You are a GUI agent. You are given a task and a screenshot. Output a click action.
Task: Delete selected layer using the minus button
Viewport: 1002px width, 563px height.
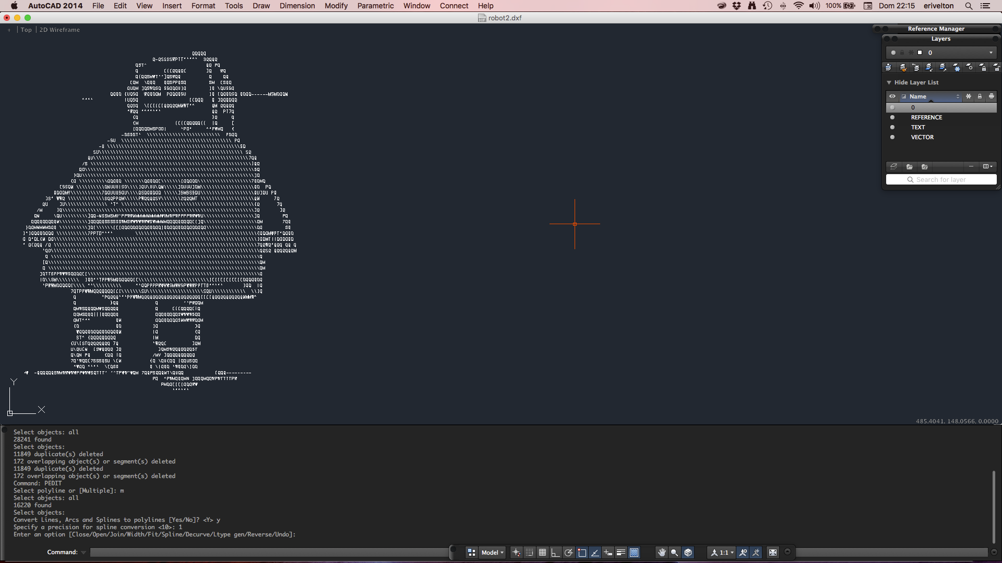click(x=971, y=167)
